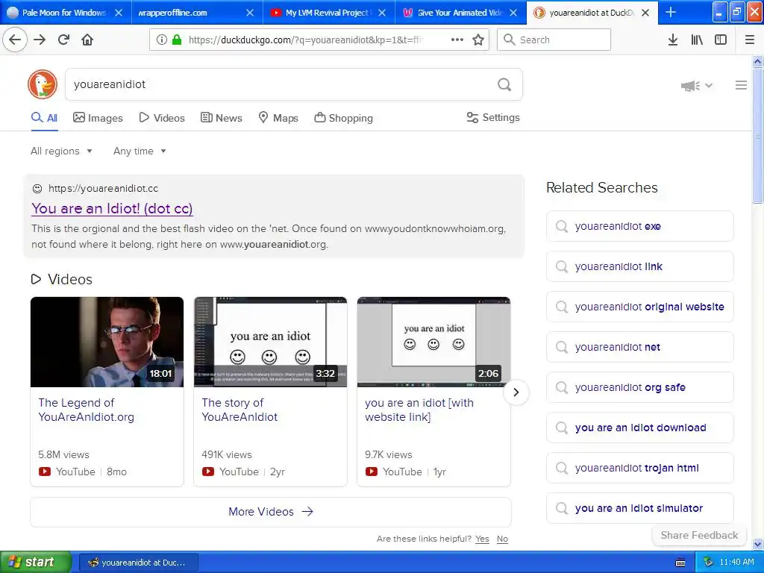764x573 pixels.
Task: Open 'You are an Idiot! (dot cc)' result
Action: pos(112,209)
